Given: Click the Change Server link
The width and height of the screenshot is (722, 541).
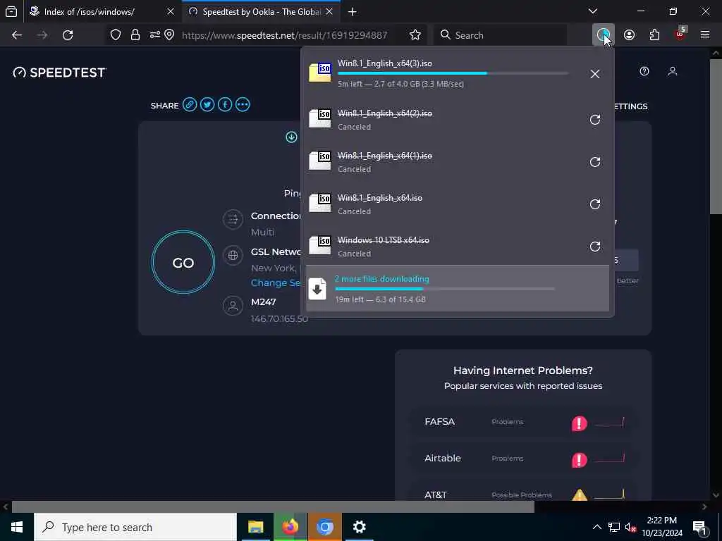Looking at the screenshot, I should coord(276,283).
